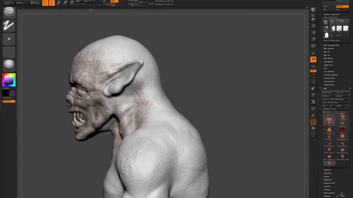
Task: Open Projection Master
Action: click(9, 3)
